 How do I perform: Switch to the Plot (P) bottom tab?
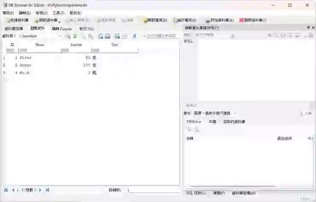click(219, 193)
